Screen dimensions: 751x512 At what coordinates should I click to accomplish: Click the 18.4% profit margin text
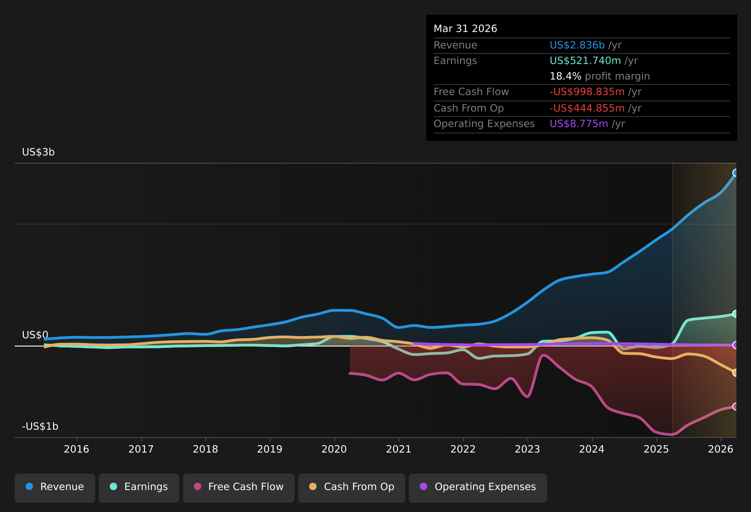(x=600, y=76)
